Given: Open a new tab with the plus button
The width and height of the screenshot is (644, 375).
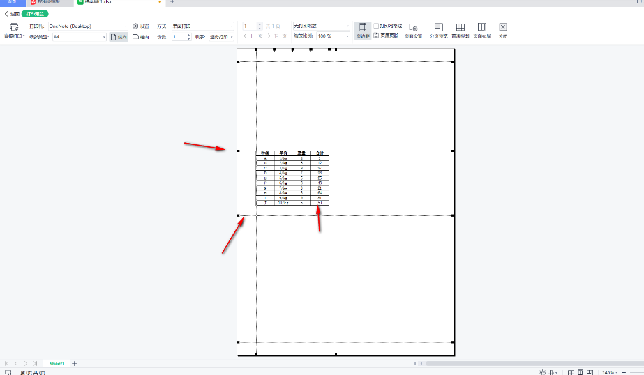Looking at the screenshot, I should coord(172,2).
